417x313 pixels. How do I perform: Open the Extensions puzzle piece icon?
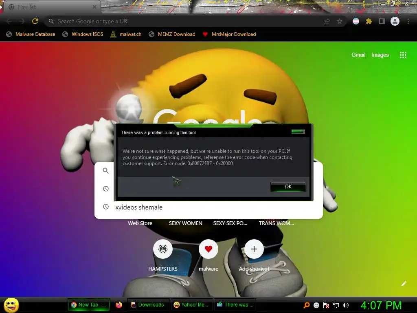369,21
